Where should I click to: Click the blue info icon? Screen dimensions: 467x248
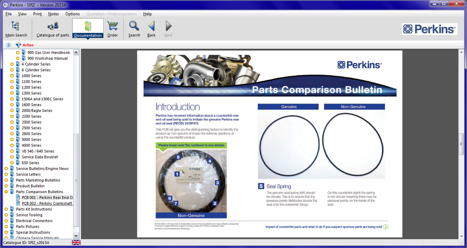click(8, 45)
